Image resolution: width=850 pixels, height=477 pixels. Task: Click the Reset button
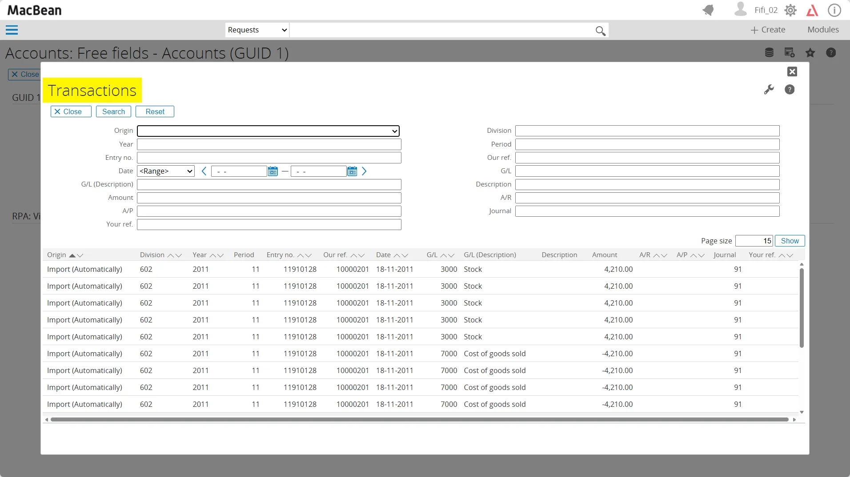tap(155, 111)
